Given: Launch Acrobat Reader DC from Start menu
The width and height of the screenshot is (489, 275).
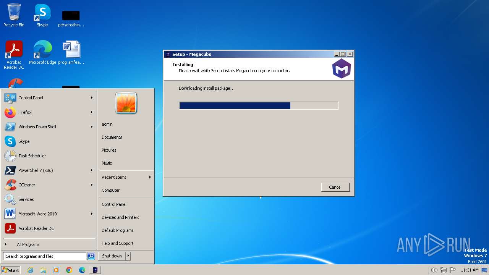Looking at the screenshot, I should (49, 228).
